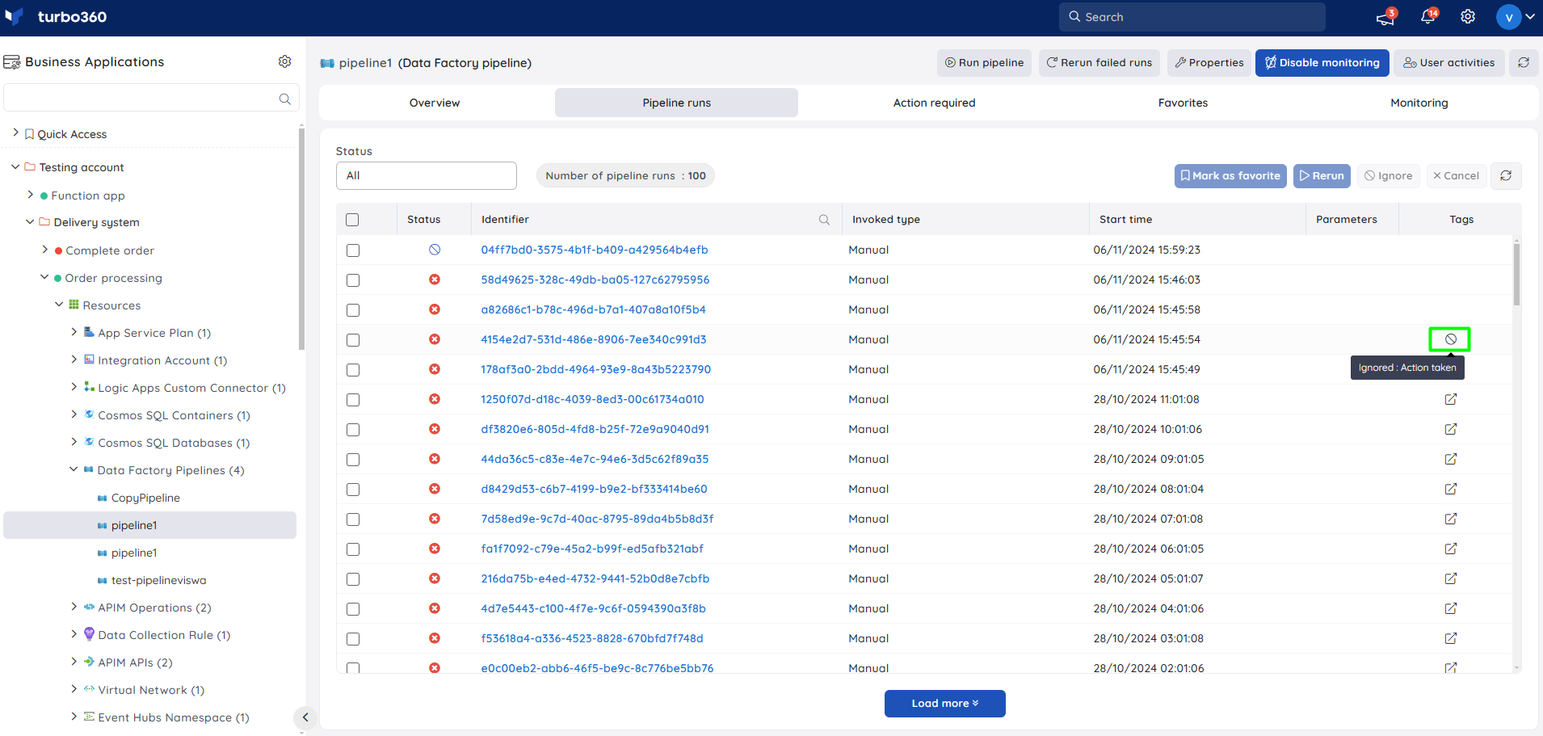Expand the Complete order node
The width and height of the screenshot is (1543, 736).
(45, 250)
